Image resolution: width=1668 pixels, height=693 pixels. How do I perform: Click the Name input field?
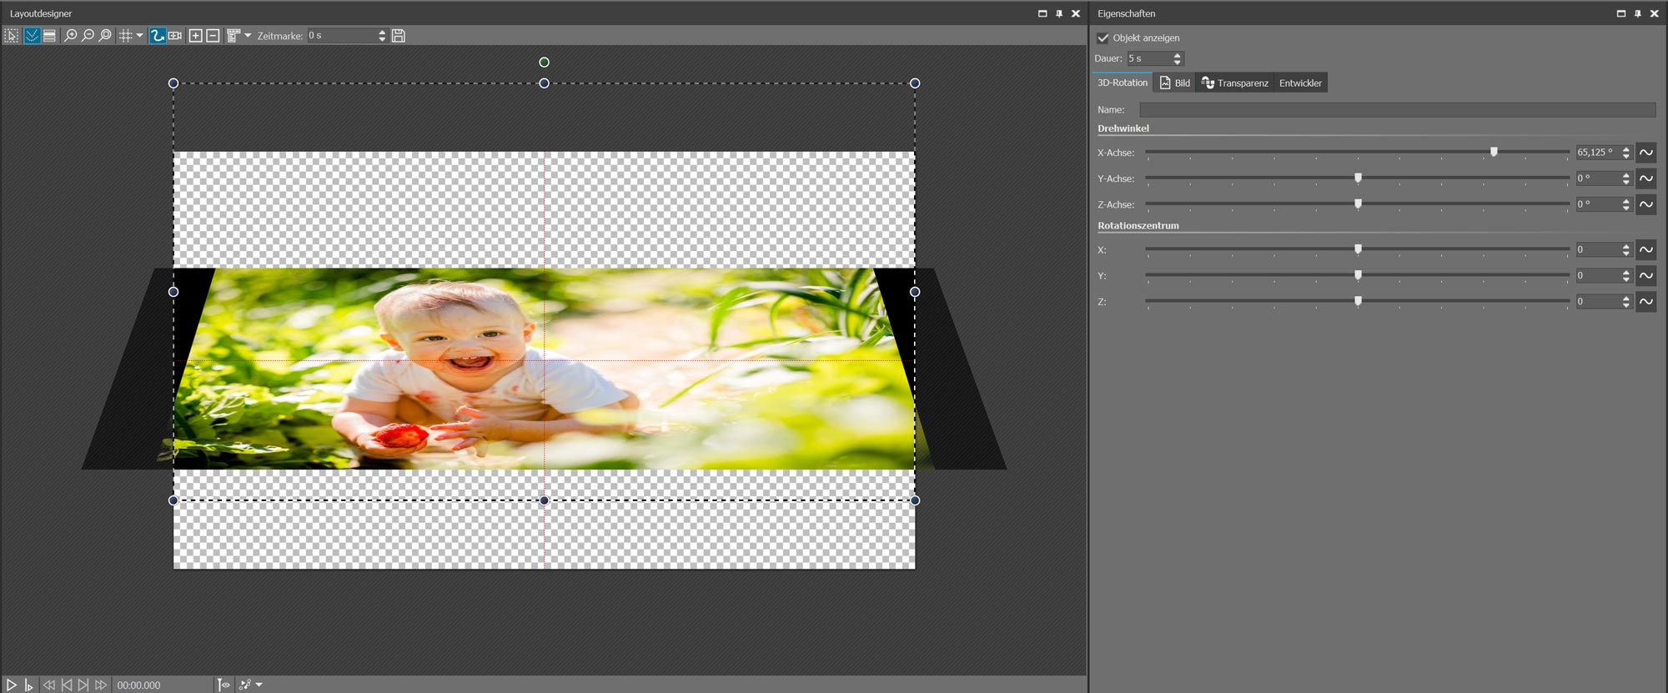click(x=1397, y=110)
